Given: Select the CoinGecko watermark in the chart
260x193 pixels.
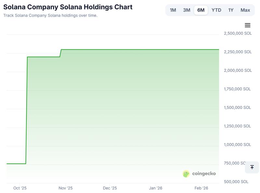Looking at the screenshot, I should [x=200, y=174].
